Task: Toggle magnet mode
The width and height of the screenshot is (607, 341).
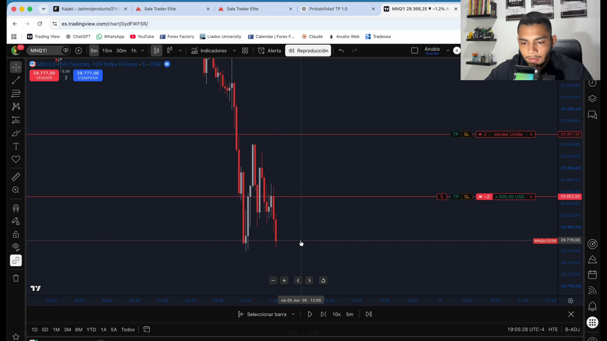Action: (16, 208)
